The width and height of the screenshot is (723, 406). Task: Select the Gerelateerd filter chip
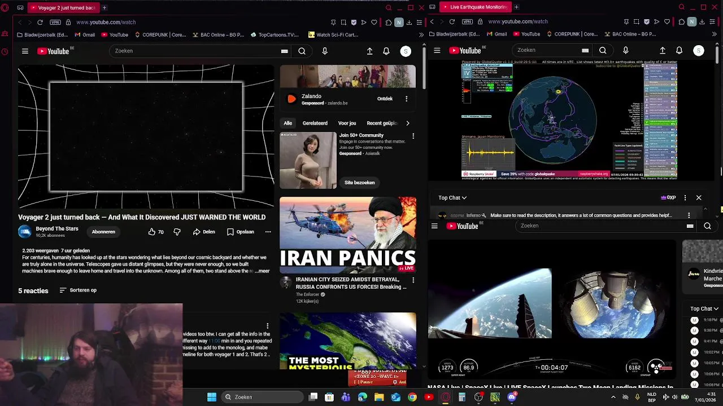315,123
